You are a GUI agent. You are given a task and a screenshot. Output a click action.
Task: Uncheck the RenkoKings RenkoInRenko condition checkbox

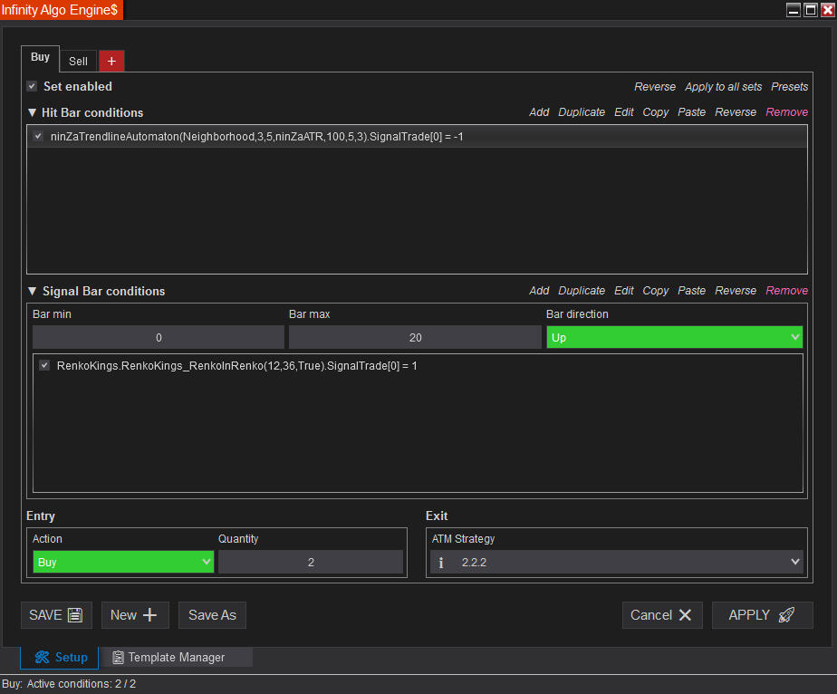(44, 366)
